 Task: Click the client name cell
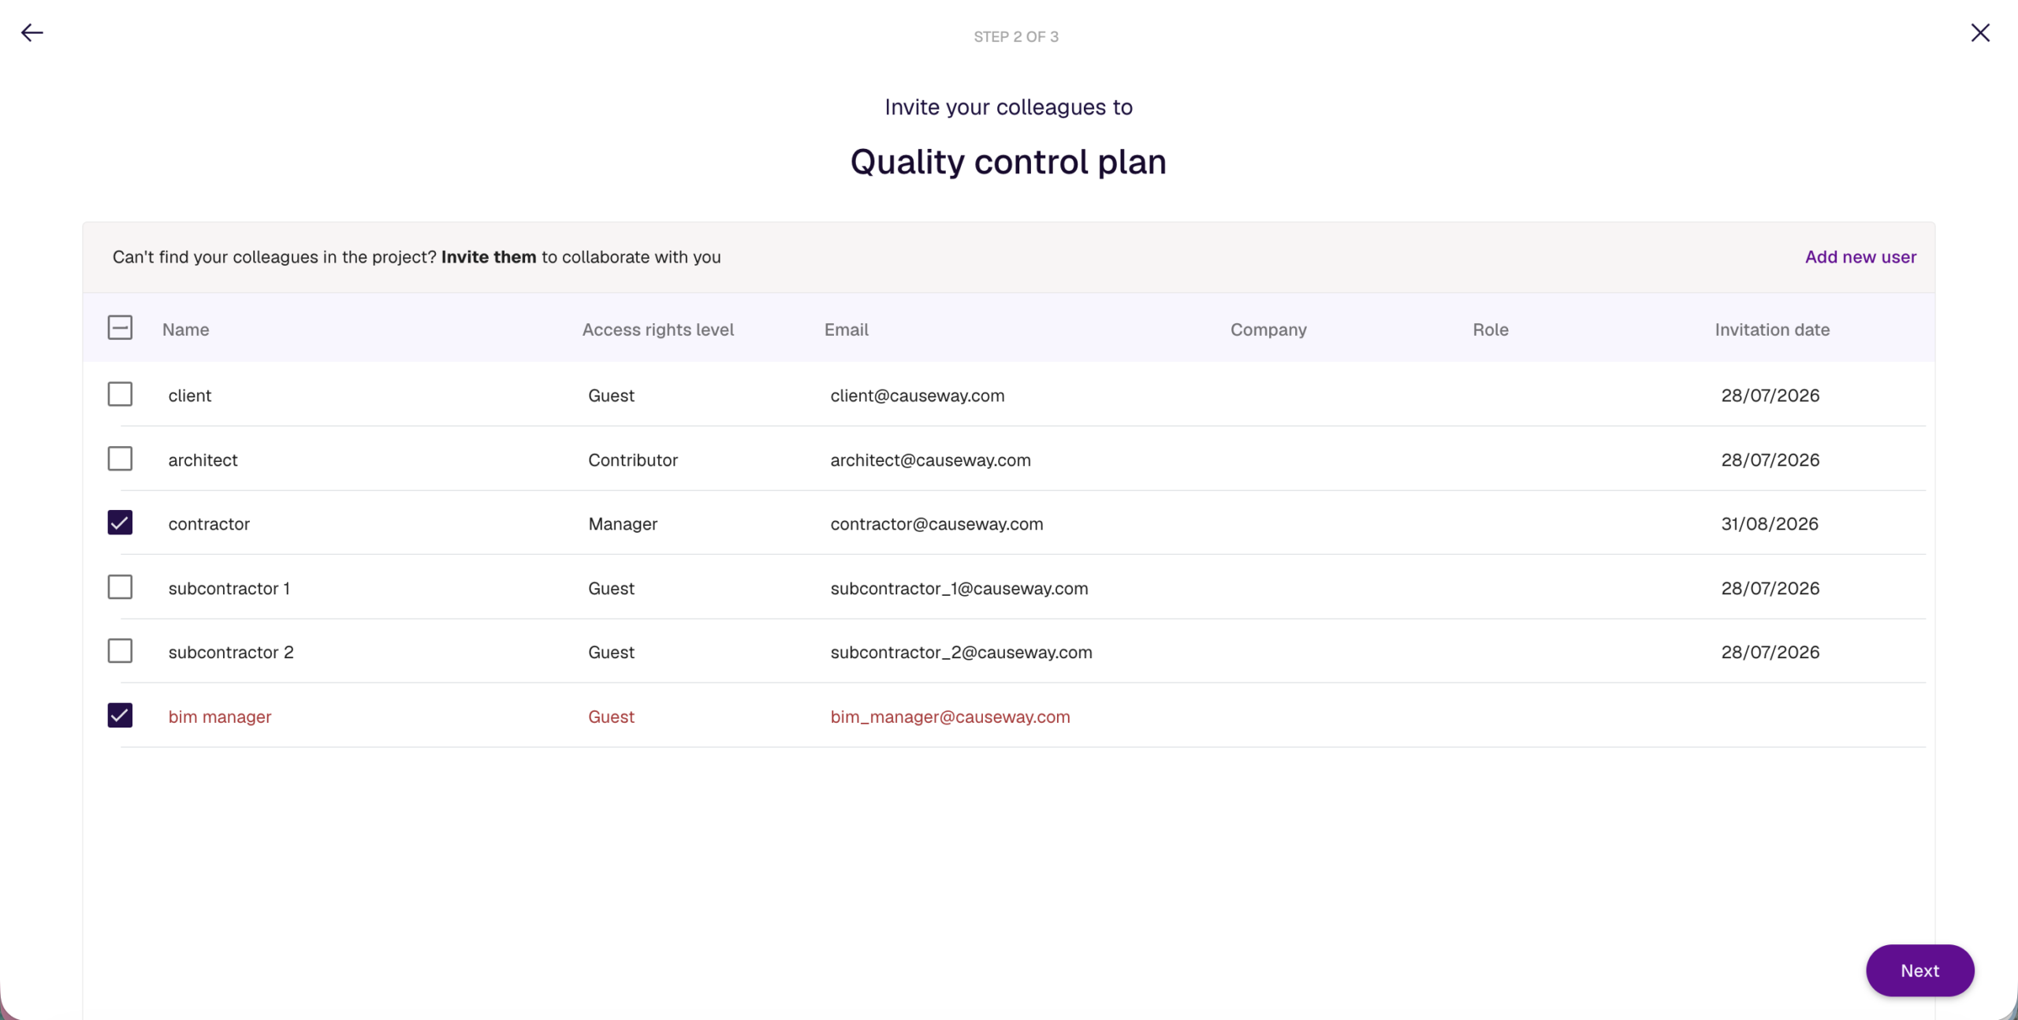pyautogui.click(x=189, y=396)
